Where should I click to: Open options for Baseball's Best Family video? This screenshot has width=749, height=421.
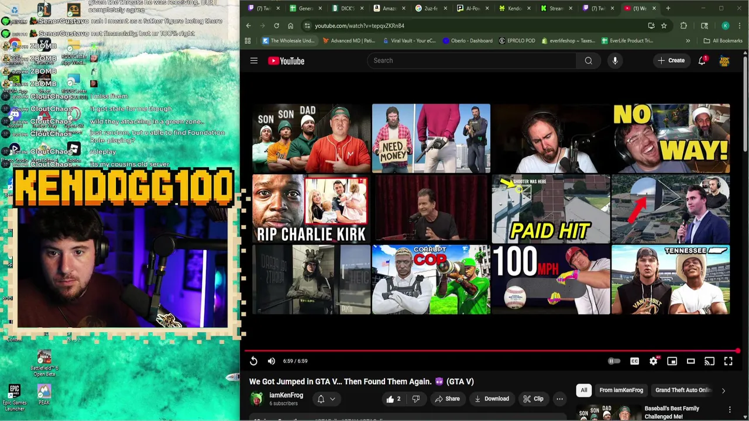pyautogui.click(x=730, y=409)
